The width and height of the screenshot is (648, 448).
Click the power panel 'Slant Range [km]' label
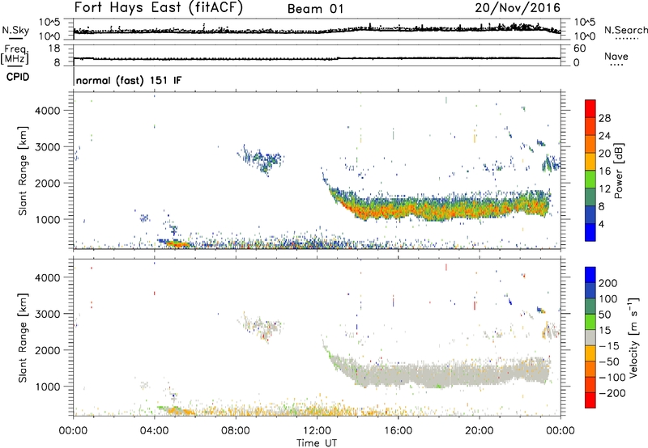pos(23,171)
